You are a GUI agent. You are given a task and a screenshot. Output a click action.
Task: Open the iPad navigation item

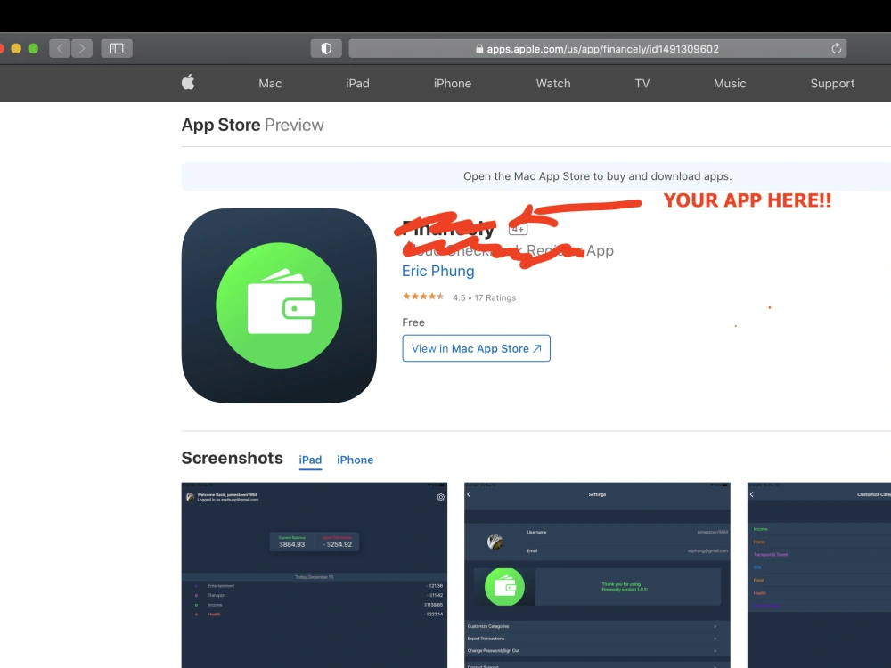(357, 84)
